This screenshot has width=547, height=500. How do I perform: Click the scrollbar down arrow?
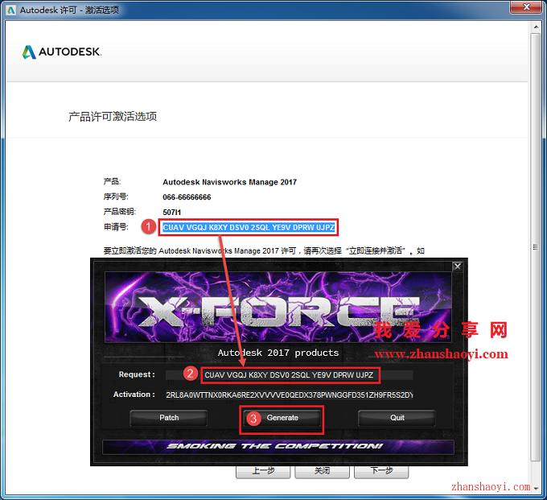tap(536, 489)
